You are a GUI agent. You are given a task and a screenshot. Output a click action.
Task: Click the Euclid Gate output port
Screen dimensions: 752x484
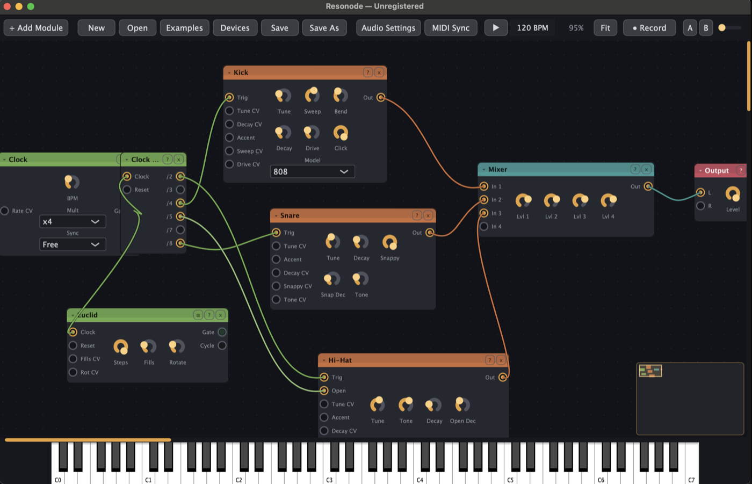point(222,332)
